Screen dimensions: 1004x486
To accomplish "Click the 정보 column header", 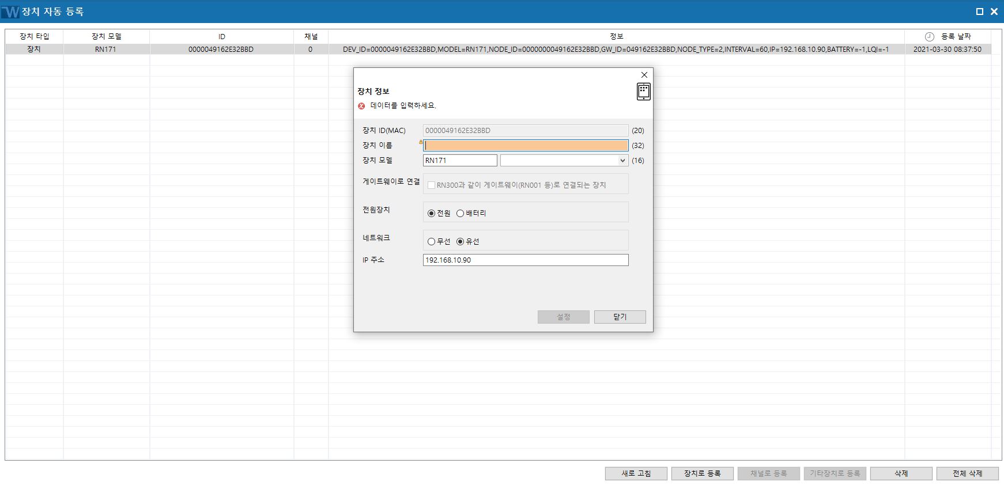I will 617,36.
